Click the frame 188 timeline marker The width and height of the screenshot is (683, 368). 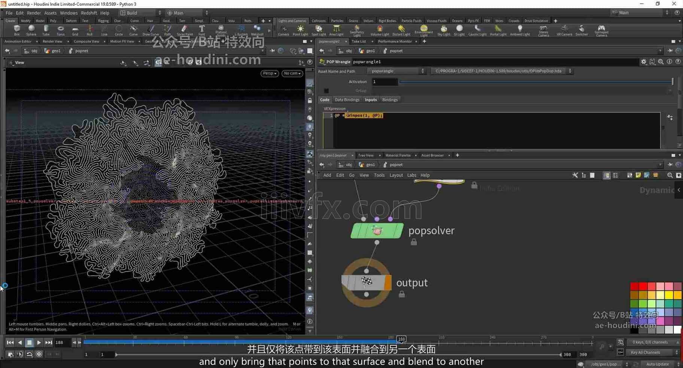[401, 339]
